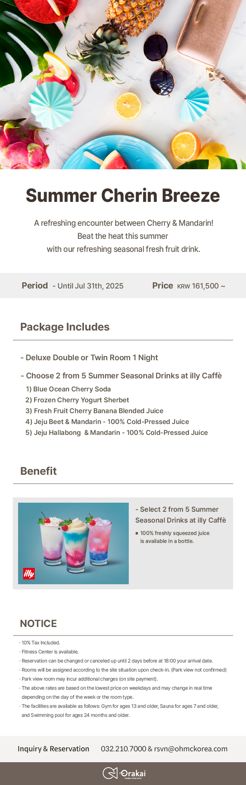The image size is (246, 785).
Task: Click the illy red logo badge
Action: click(29, 573)
